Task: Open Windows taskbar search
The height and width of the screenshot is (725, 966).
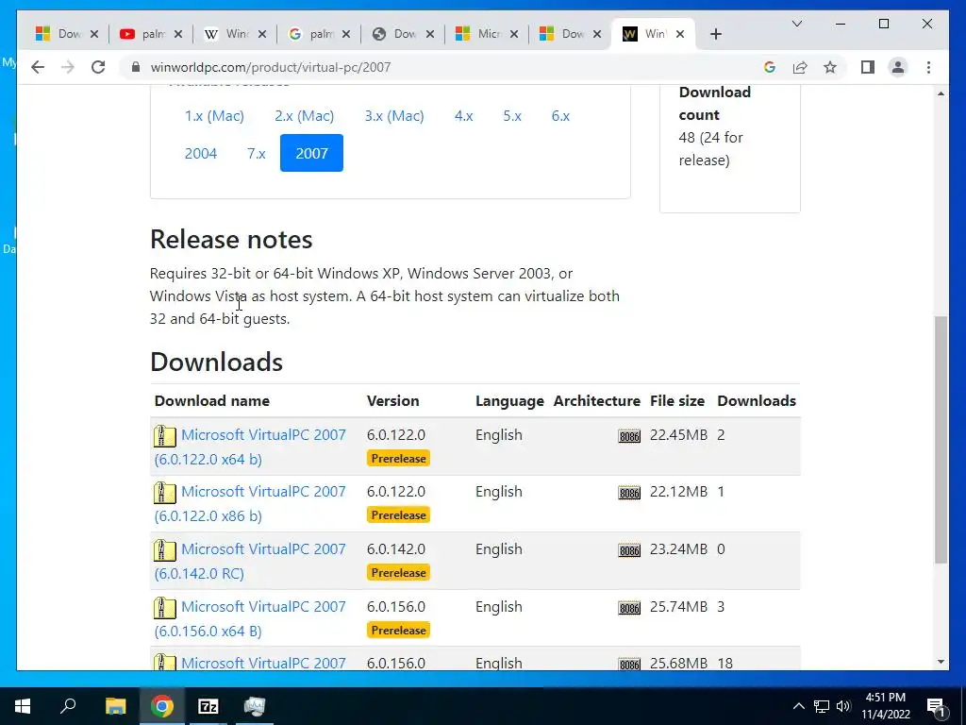Action: [68, 706]
